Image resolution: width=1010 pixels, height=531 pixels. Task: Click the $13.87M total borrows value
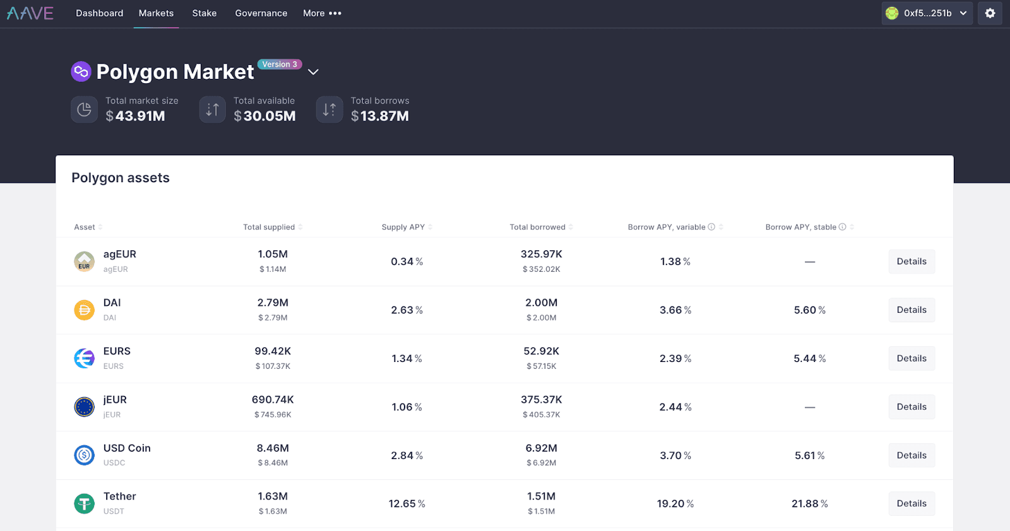tap(380, 116)
